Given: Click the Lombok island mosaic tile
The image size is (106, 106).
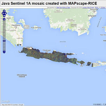Looking at the screenshot, I should pos(89,64).
